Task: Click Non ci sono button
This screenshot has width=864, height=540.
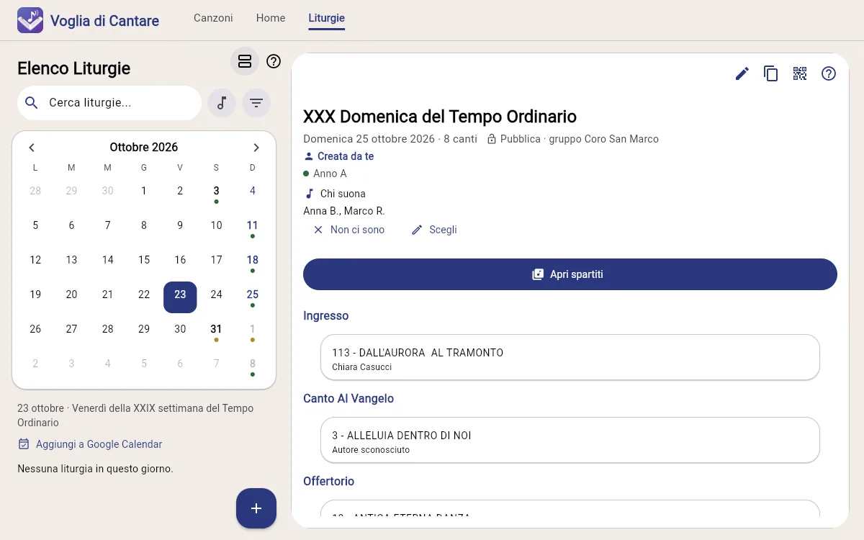Action: (349, 230)
